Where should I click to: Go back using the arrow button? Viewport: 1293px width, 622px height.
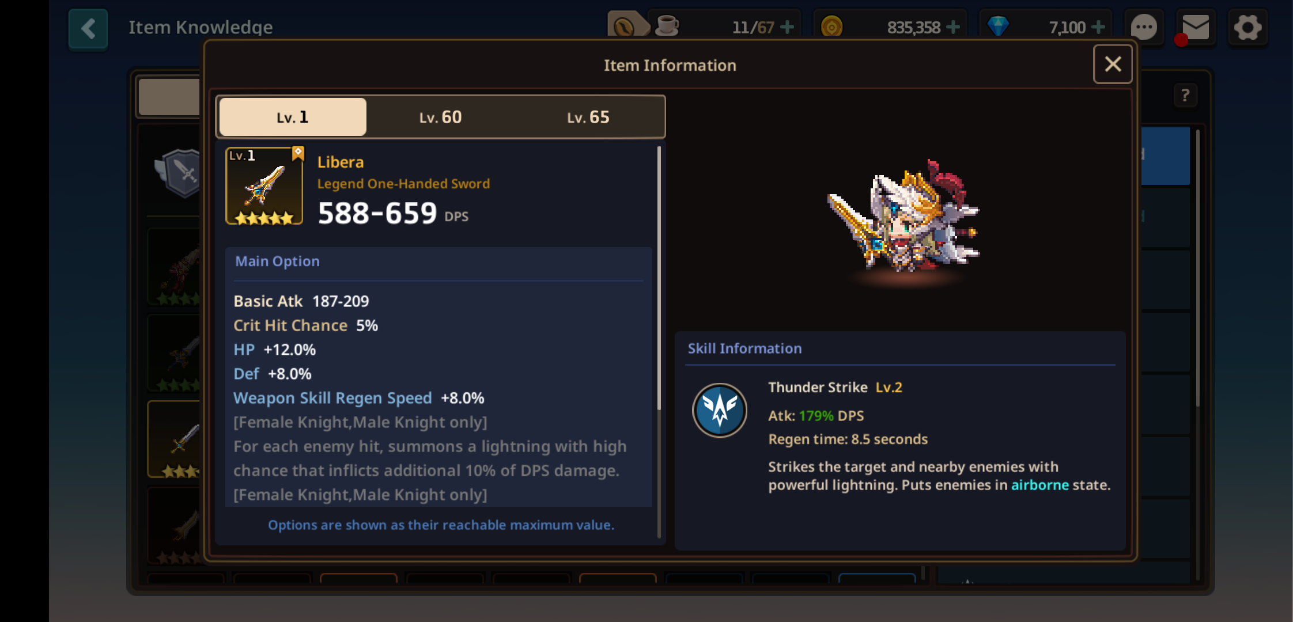(88, 28)
